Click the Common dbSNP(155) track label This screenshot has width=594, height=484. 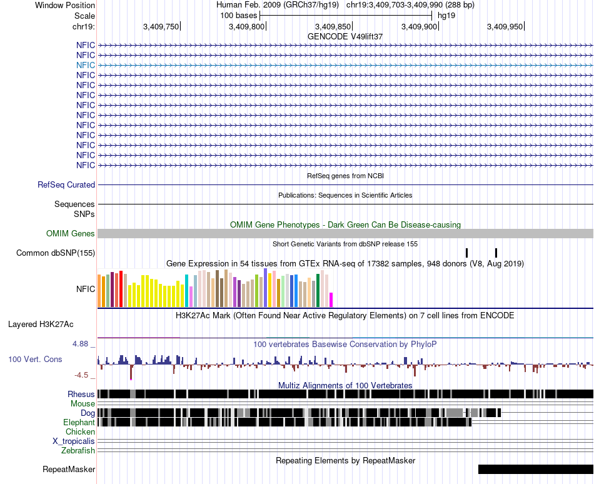pyautogui.click(x=55, y=253)
